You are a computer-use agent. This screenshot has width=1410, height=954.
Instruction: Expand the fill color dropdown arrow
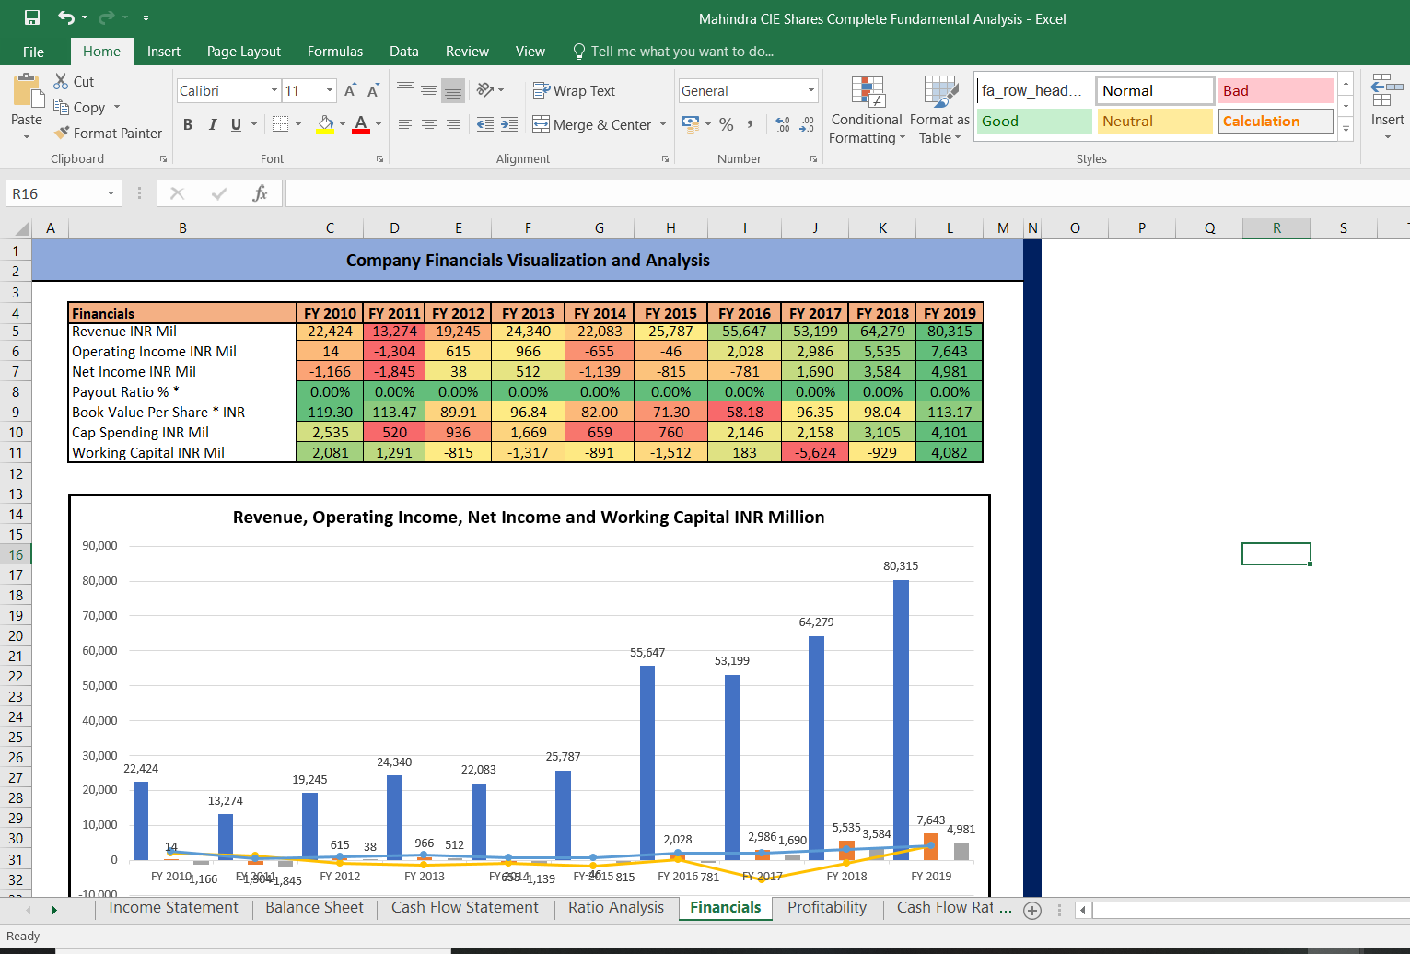343,123
